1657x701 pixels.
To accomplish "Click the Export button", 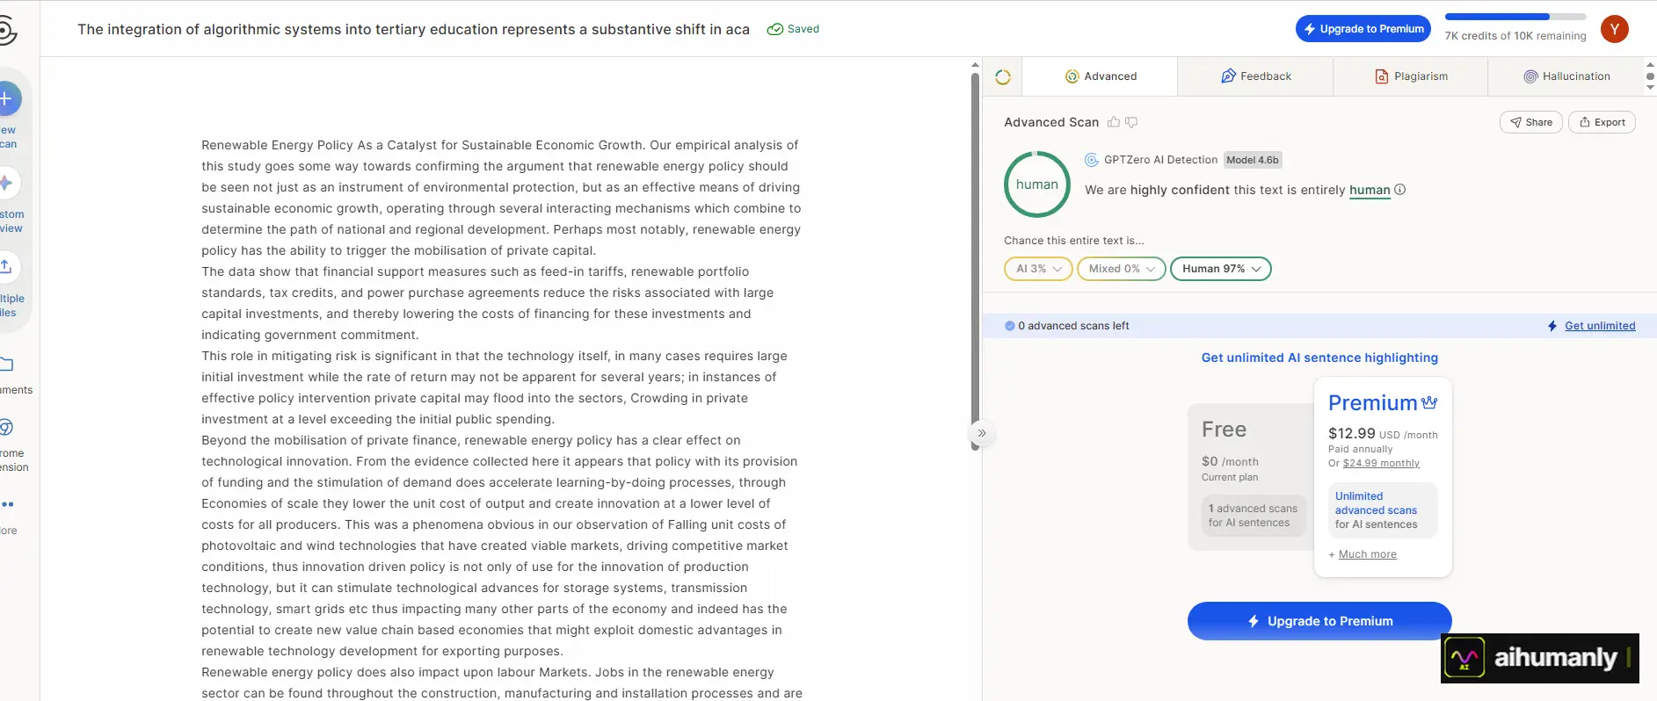I will point(1602,122).
